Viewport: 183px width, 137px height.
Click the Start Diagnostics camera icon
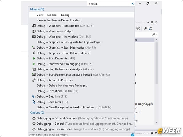pos(34,48)
